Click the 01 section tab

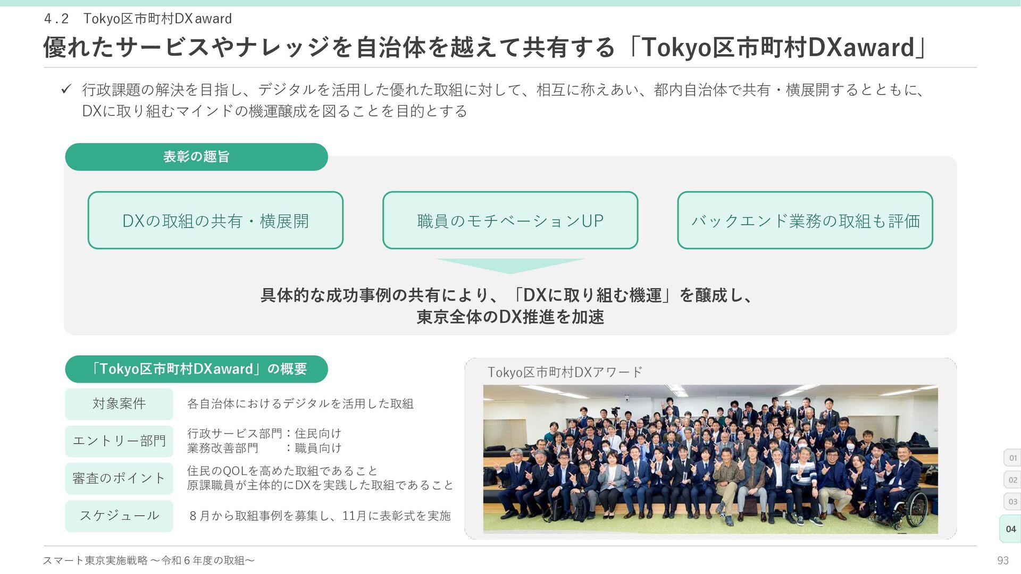1012,458
